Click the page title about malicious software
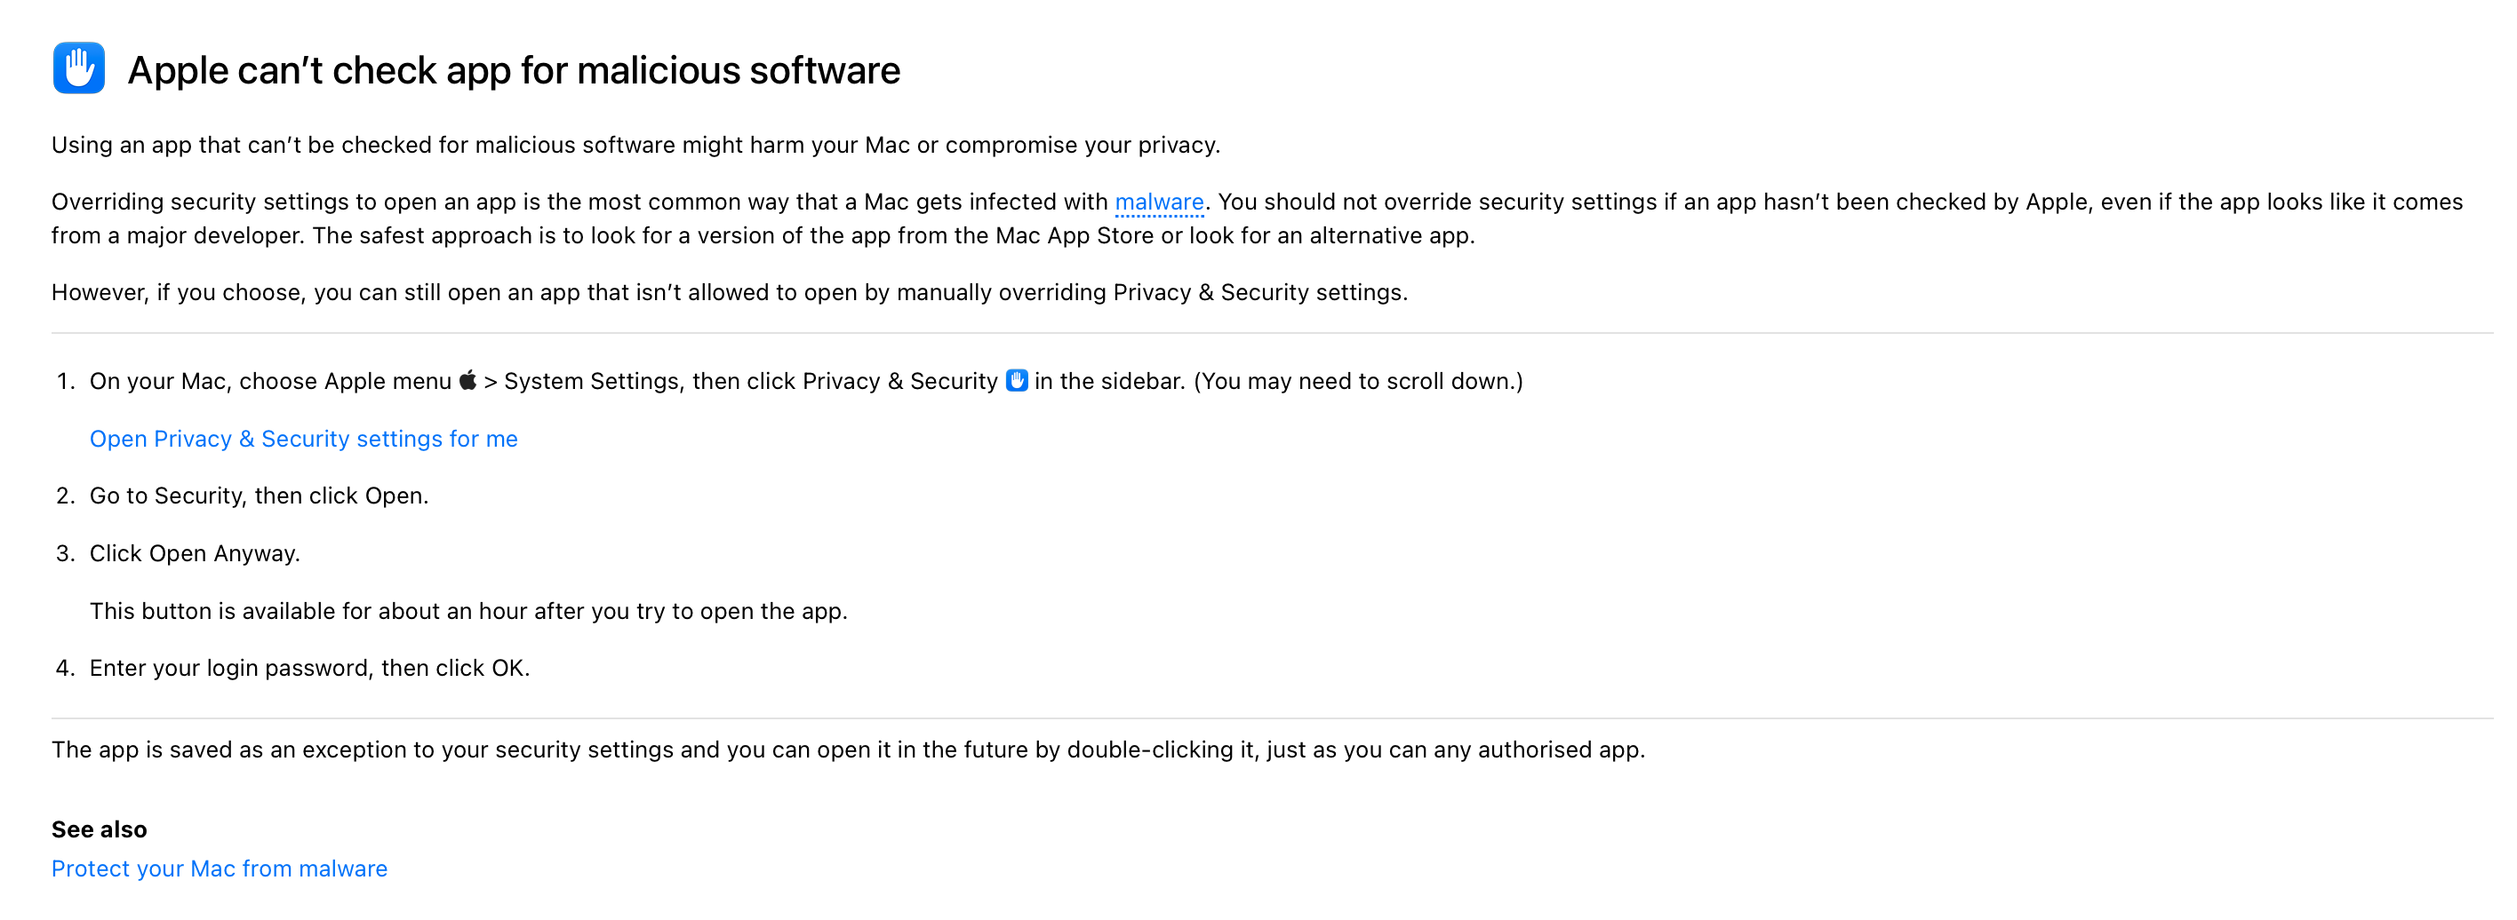The width and height of the screenshot is (2517, 920). tap(513, 70)
